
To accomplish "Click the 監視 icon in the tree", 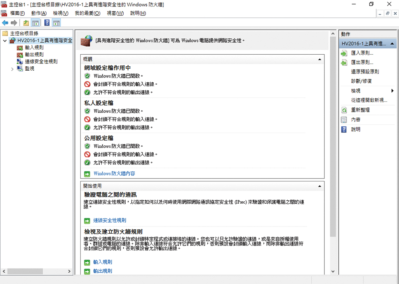I will [20, 69].
